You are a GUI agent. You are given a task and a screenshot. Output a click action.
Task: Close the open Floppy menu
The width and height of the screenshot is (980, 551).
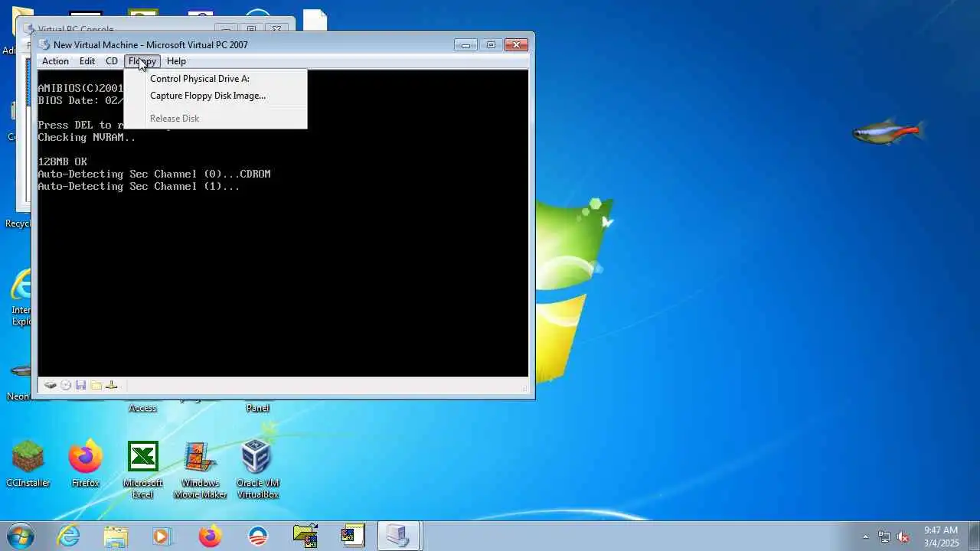142,61
